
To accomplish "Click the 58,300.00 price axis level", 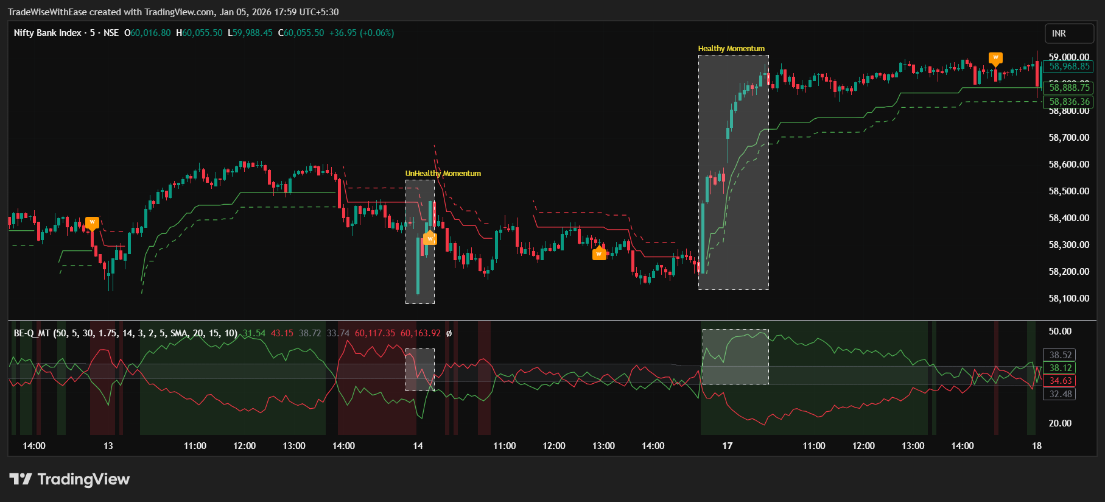I will click(1069, 245).
